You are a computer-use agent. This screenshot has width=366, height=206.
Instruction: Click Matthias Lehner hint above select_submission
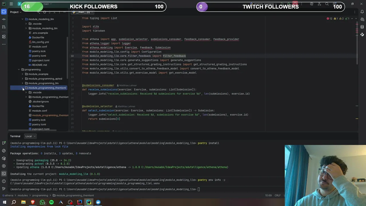[126, 106]
